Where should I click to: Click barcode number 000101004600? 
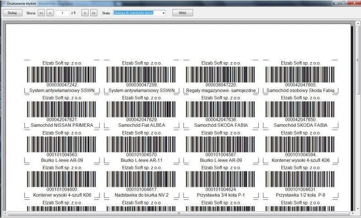pyautogui.click(x=62, y=189)
